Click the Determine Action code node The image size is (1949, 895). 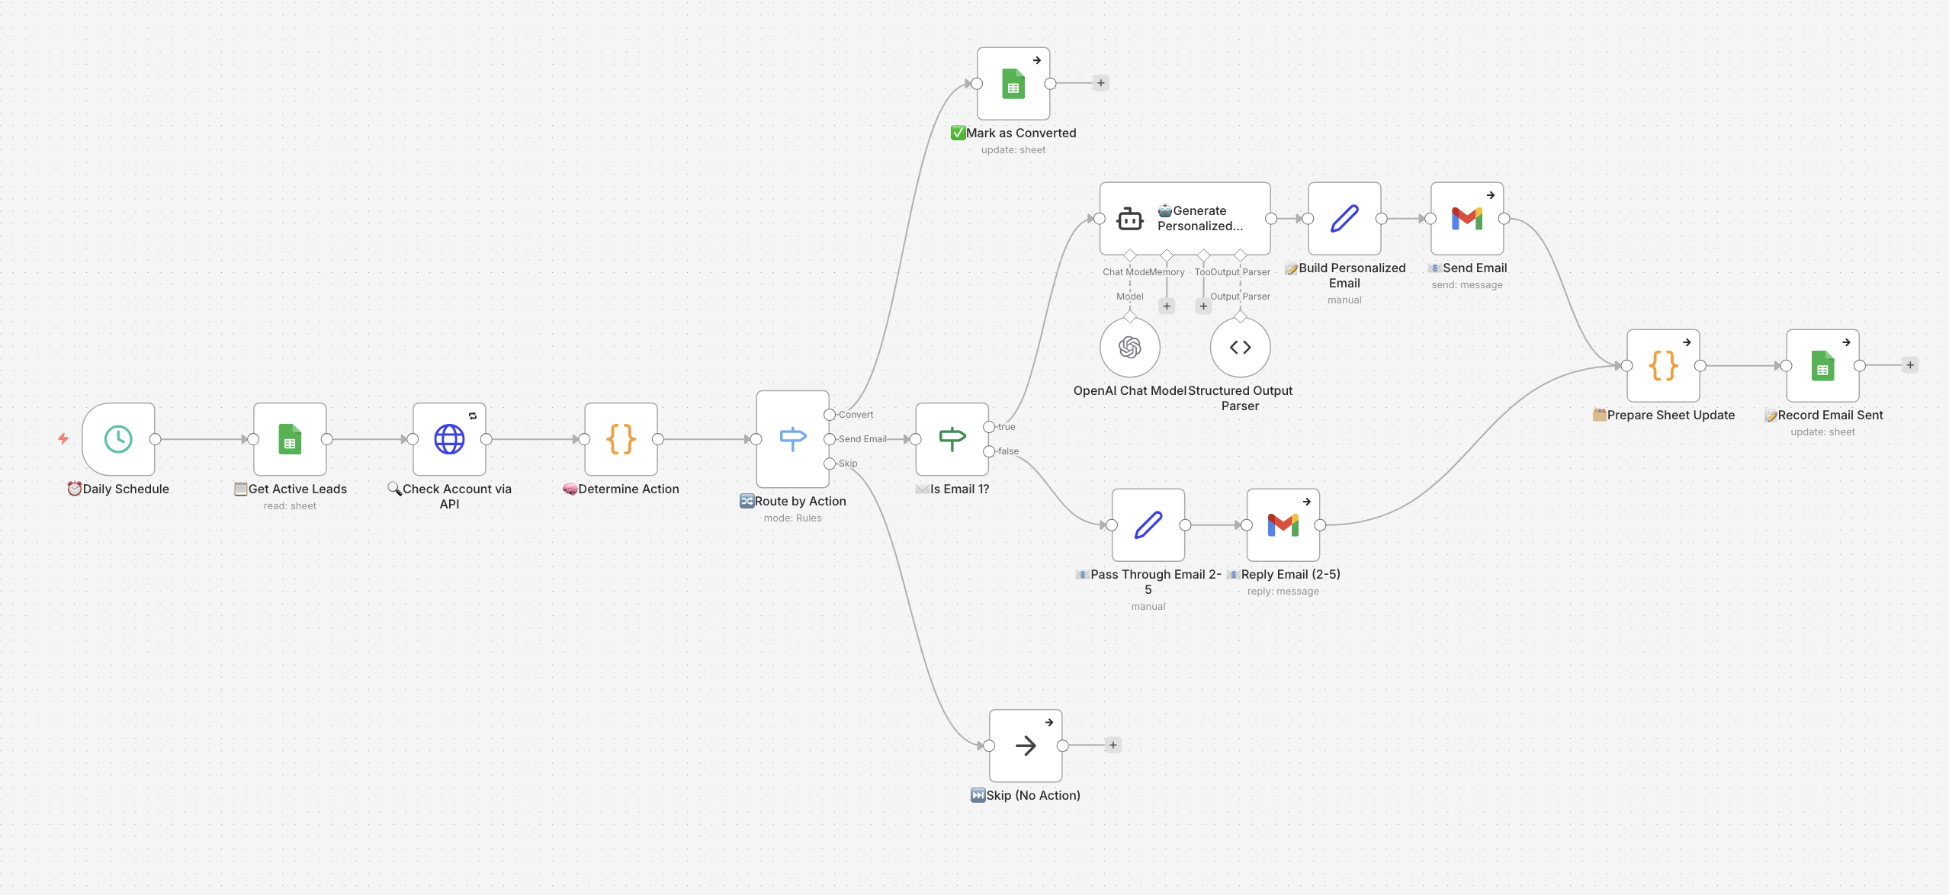[x=621, y=439]
